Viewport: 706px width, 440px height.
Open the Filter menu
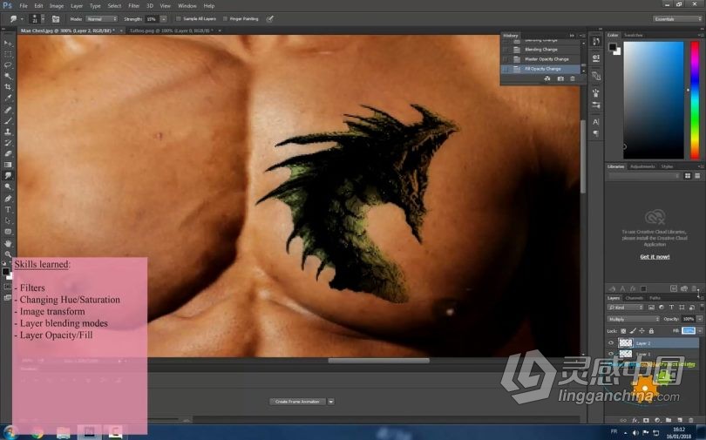point(133,6)
